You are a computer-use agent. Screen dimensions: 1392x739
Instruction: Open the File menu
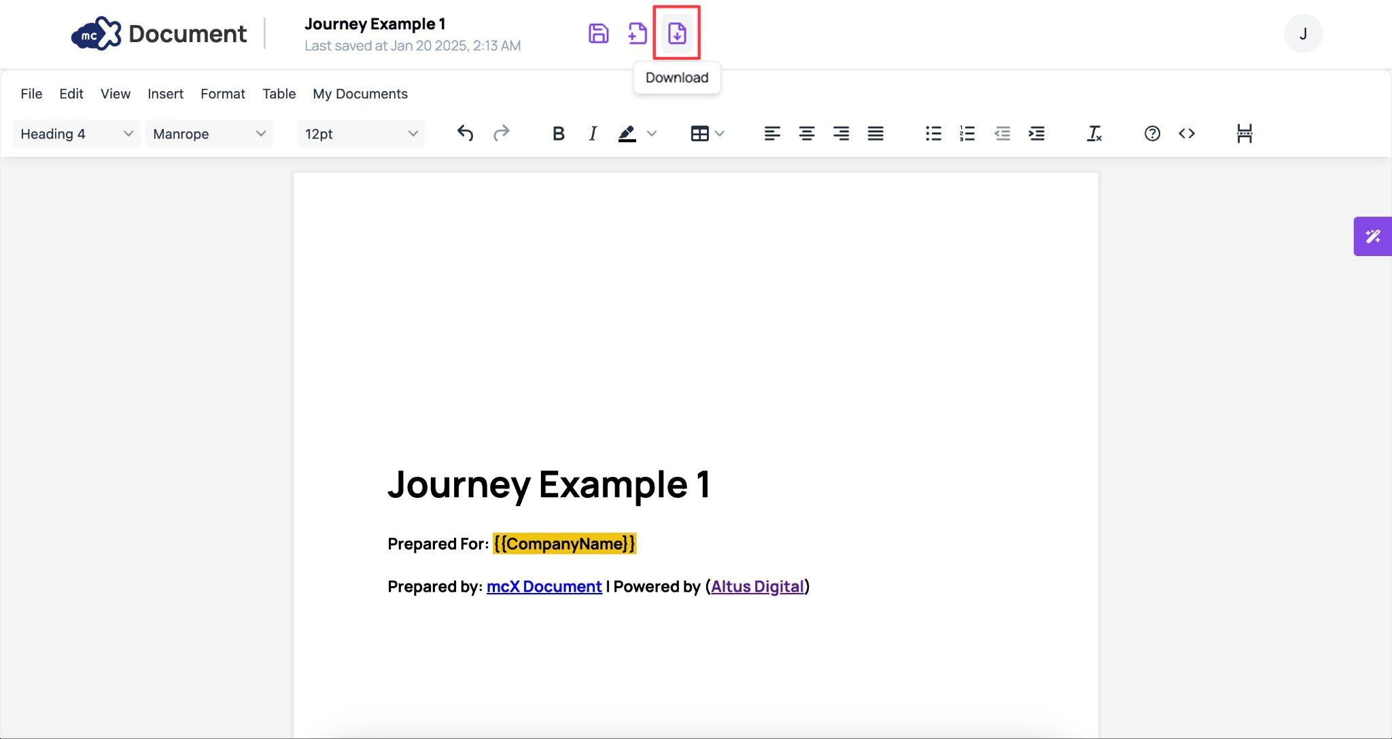pyautogui.click(x=31, y=94)
